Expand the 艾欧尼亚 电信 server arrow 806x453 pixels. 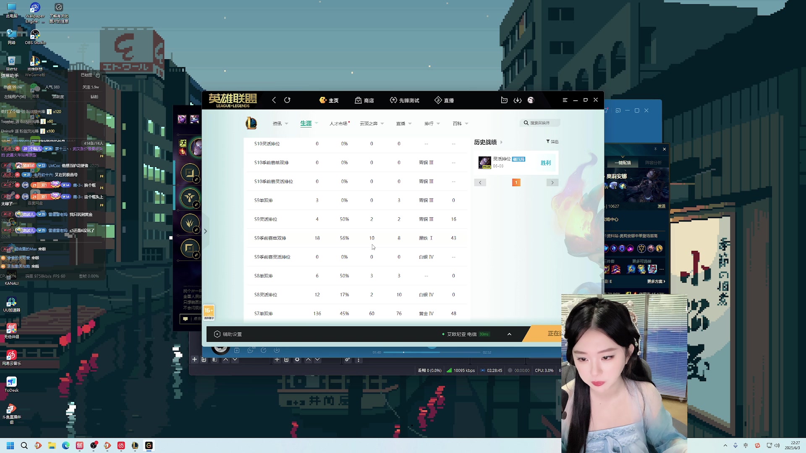click(x=509, y=334)
